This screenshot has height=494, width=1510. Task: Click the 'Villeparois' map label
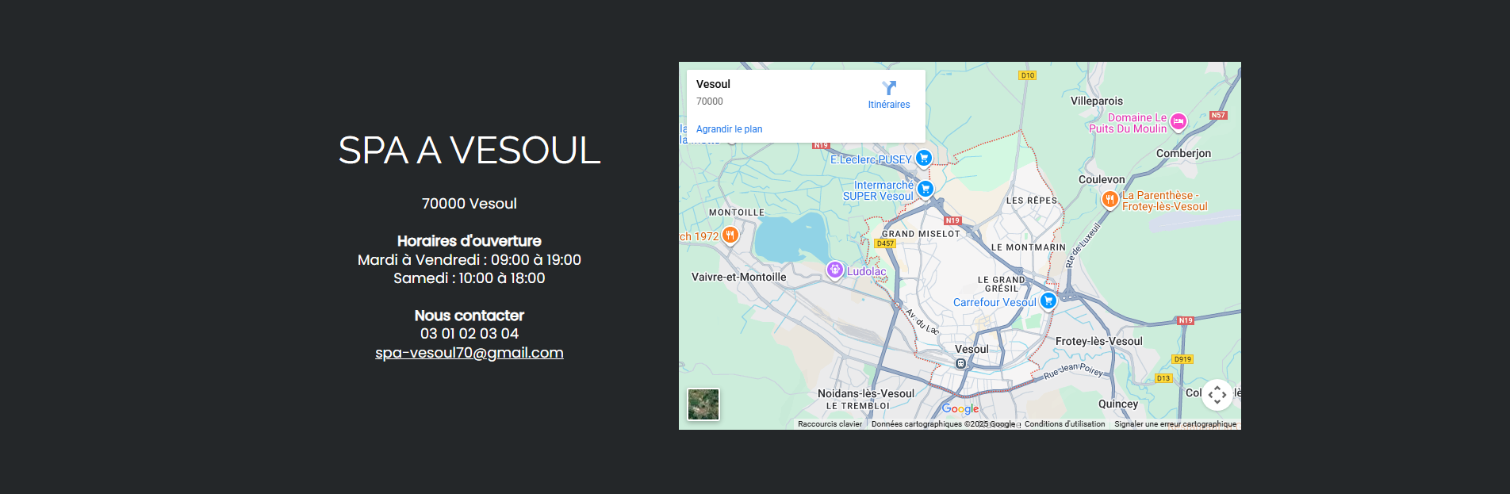pyautogui.click(x=1097, y=101)
